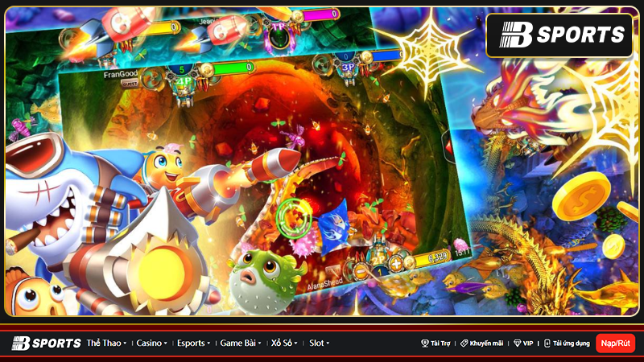Click the BSPORTS logo in the navigation bar

pyautogui.click(x=47, y=343)
